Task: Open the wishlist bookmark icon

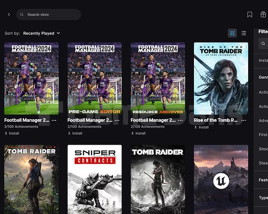Action: 250,14
